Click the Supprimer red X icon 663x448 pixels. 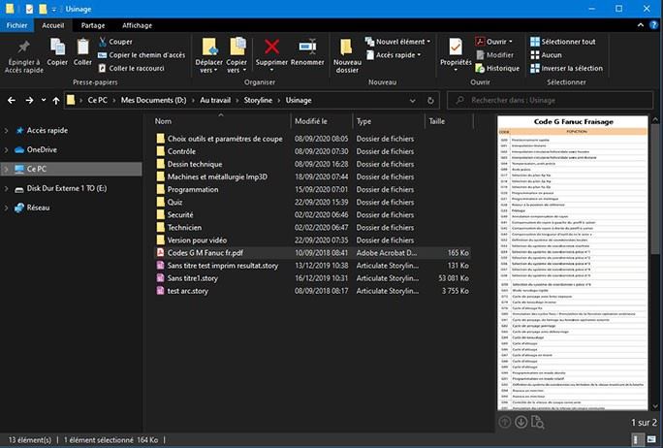[x=272, y=48]
